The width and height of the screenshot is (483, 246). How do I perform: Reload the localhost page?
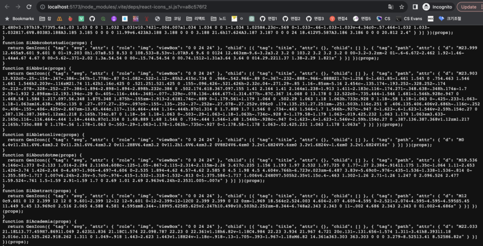click(x=28, y=7)
